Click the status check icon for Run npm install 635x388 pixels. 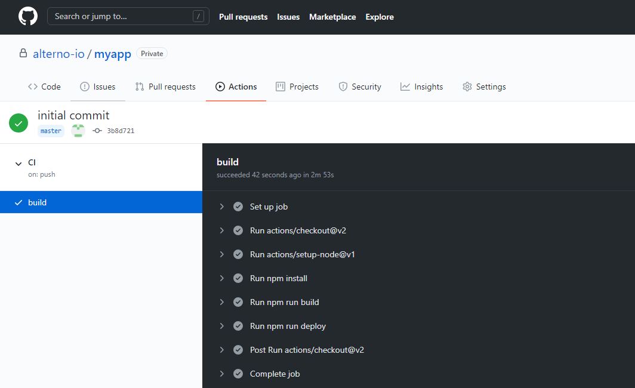(x=238, y=278)
